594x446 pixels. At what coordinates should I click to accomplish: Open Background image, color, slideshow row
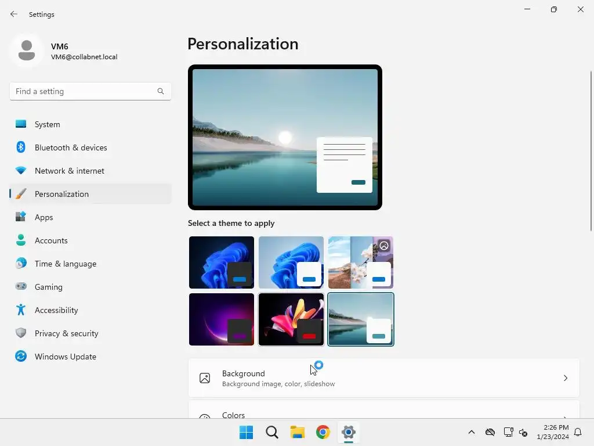[384, 378]
